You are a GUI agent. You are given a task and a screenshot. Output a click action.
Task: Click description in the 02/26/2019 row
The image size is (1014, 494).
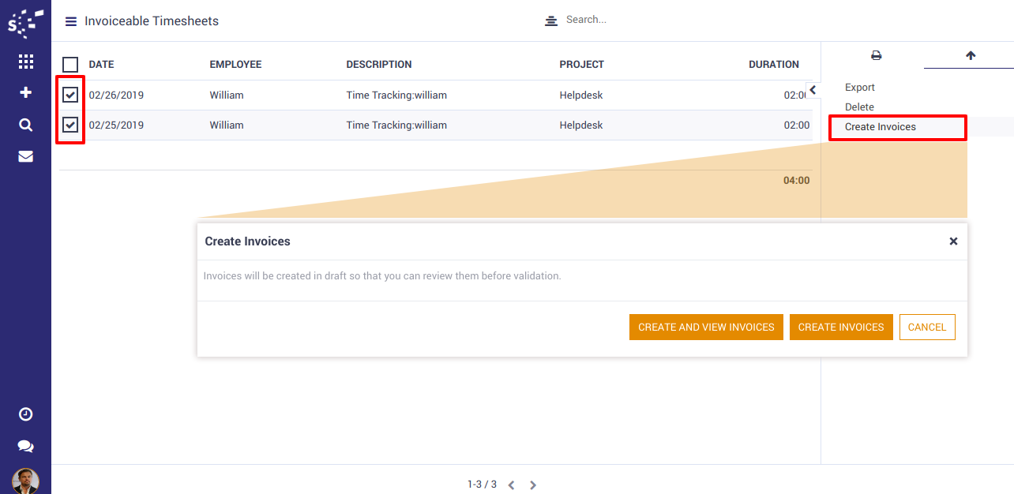point(396,95)
